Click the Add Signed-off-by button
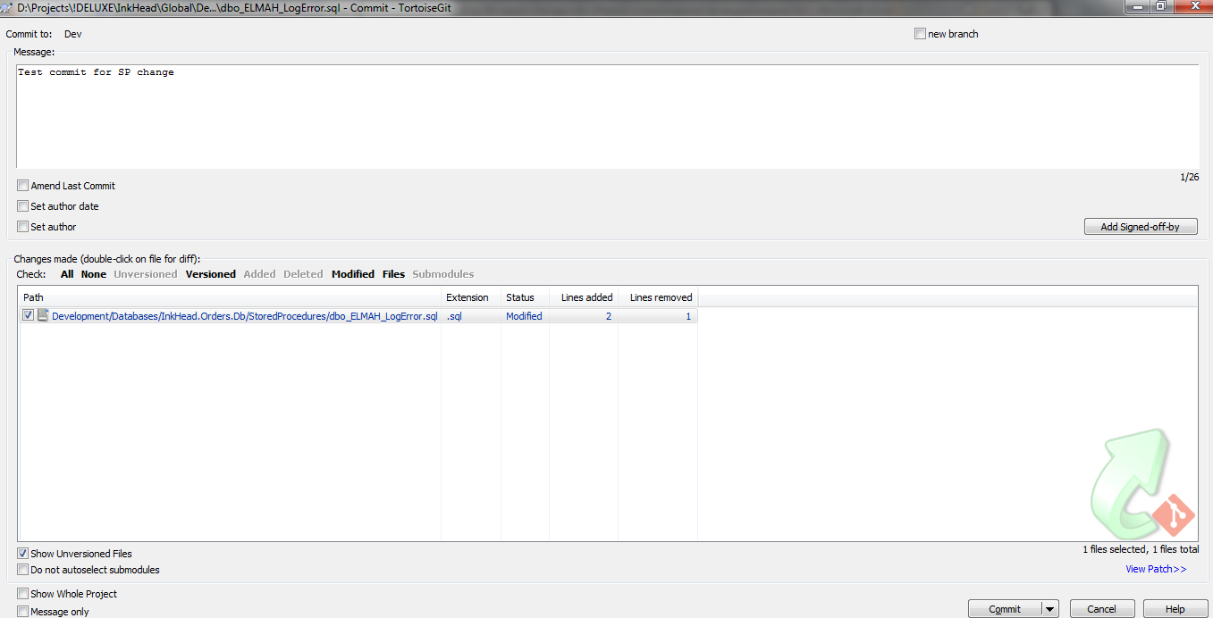 click(1140, 227)
